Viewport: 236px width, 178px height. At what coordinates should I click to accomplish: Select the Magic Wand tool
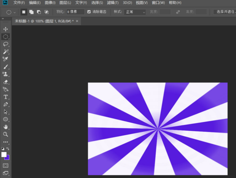click(6, 52)
